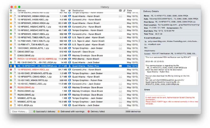Click the Subject line PCH AFT Notification
Image resolution: width=210 pixels, height=128 pixels.
174,54
